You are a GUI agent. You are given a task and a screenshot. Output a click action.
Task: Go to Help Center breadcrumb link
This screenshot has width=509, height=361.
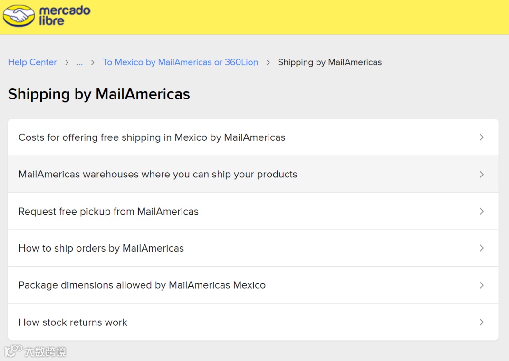tap(32, 62)
